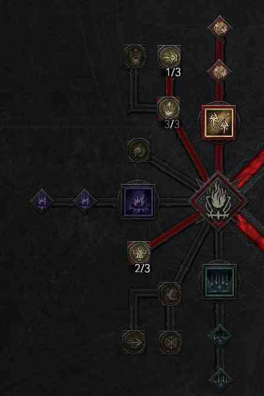
Task: Click the unlit passive node in the top-left corner
Action: pos(135,56)
